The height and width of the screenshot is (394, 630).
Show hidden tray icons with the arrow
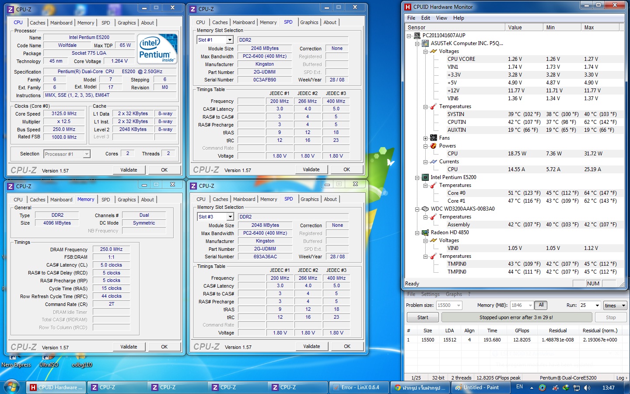click(x=532, y=388)
